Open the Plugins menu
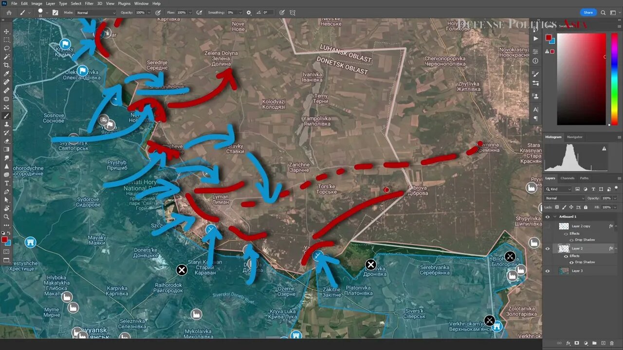Viewport: 623px width, 350px height. [x=124, y=3]
